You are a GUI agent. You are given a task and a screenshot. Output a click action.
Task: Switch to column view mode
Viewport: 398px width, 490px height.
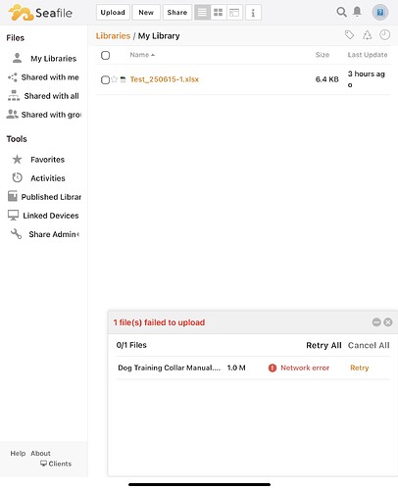(234, 13)
